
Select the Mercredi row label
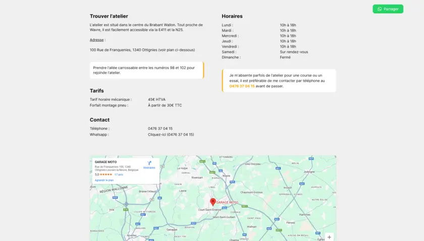click(230, 36)
